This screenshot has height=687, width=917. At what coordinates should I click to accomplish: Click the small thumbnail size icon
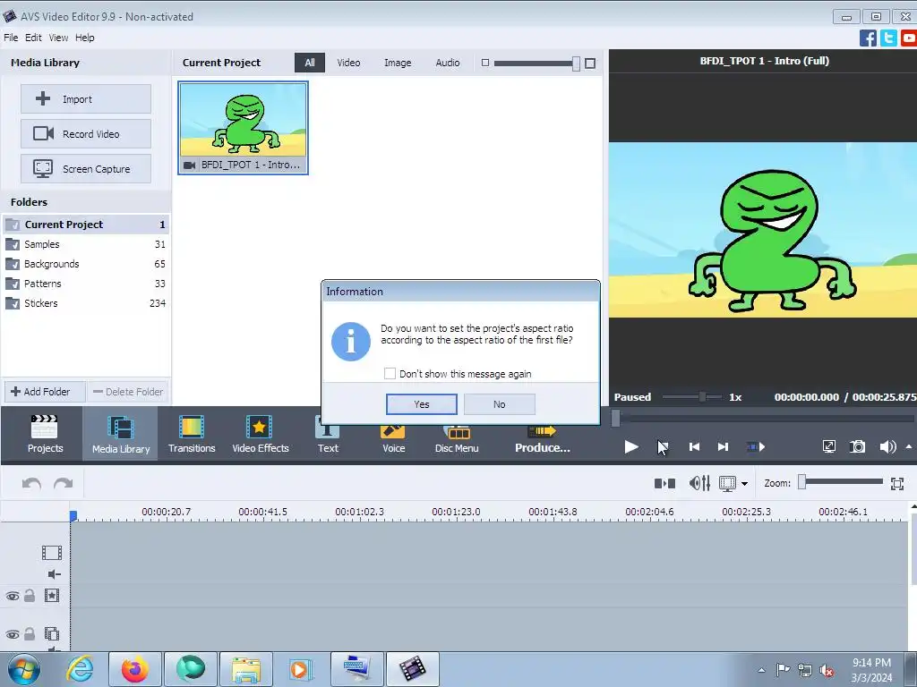484,63
